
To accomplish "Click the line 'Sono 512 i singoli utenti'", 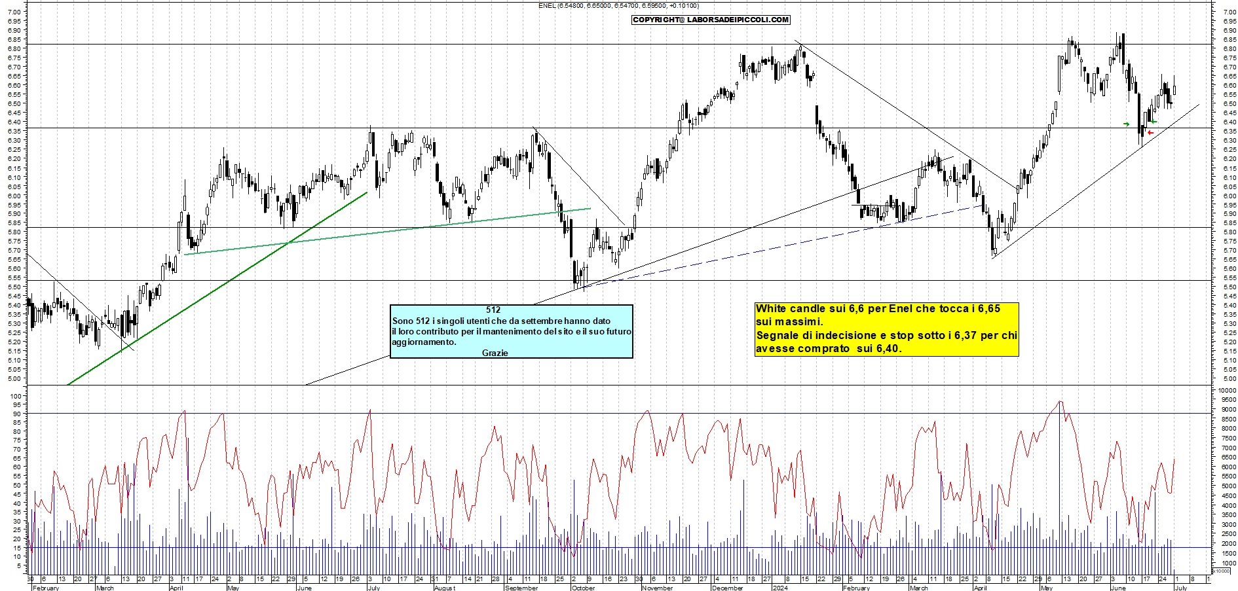I will point(501,321).
